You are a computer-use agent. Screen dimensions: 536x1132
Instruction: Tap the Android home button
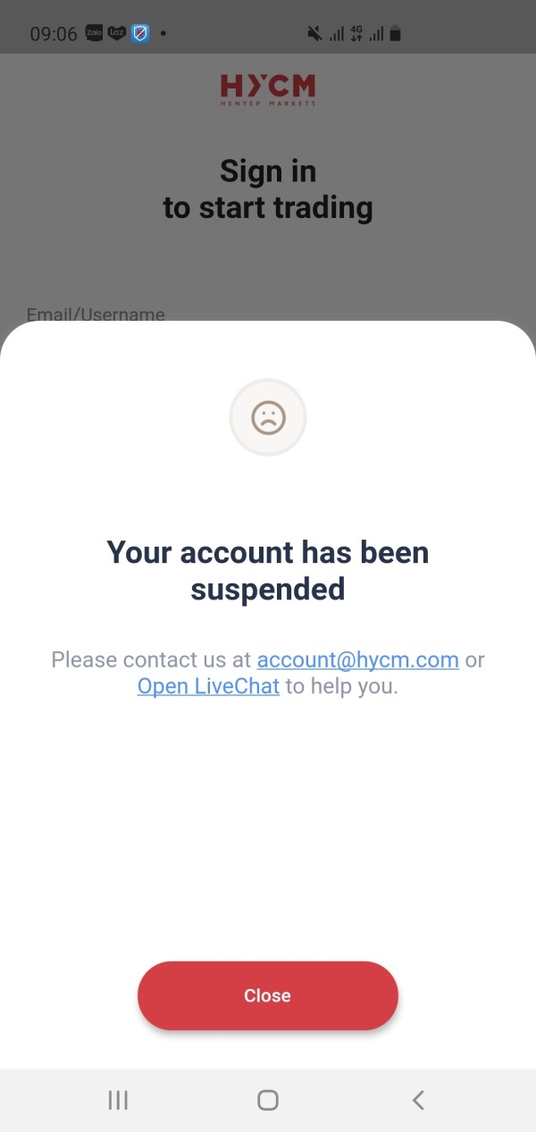pos(268,1100)
